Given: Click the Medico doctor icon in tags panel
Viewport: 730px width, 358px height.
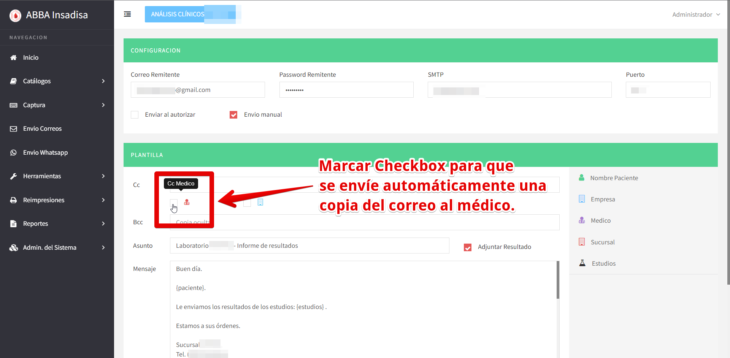Looking at the screenshot, I should point(582,220).
